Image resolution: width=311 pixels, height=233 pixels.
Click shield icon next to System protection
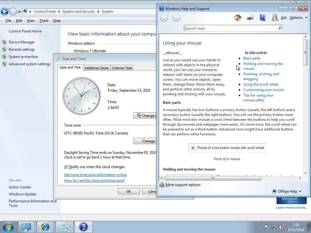4,57
